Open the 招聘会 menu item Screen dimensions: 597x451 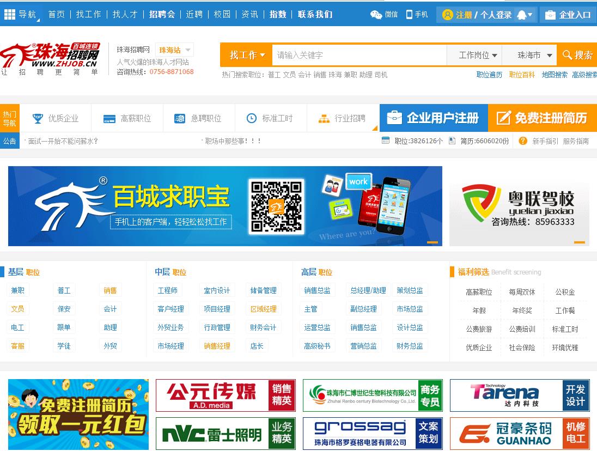click(x=162, y=15)
